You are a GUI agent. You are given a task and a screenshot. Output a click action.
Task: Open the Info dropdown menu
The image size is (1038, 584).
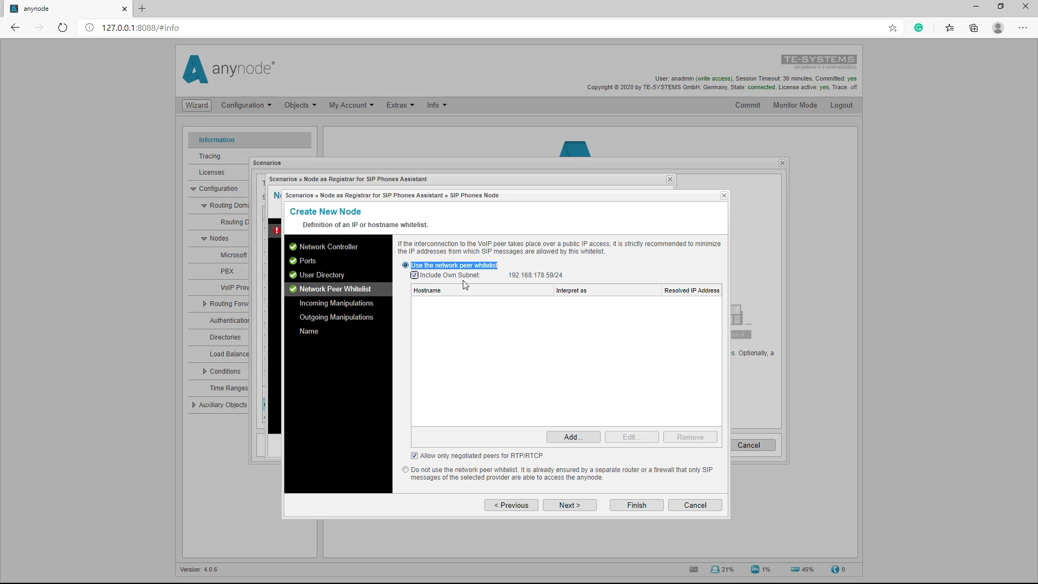point(437,105)
